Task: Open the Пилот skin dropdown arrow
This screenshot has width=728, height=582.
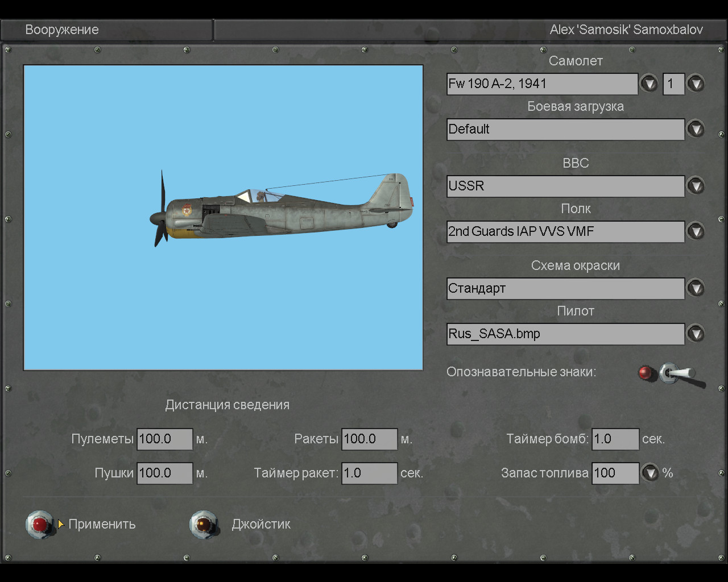Action: click(x=696, y=334)
